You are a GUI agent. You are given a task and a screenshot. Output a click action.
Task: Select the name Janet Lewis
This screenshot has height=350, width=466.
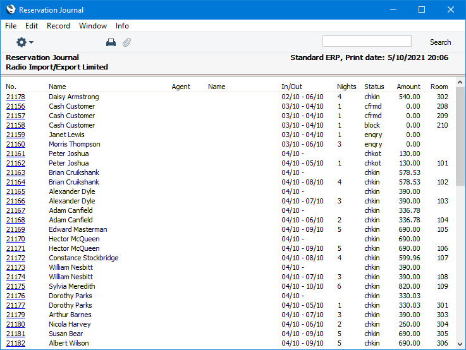click(66, 135)
